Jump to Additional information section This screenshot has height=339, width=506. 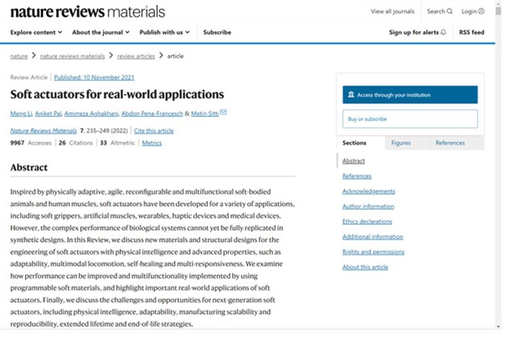click(x=372, y=236)
